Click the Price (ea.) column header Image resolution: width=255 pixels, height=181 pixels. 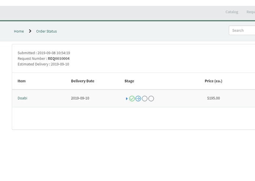pyautogui.click(x=214, y=81)
